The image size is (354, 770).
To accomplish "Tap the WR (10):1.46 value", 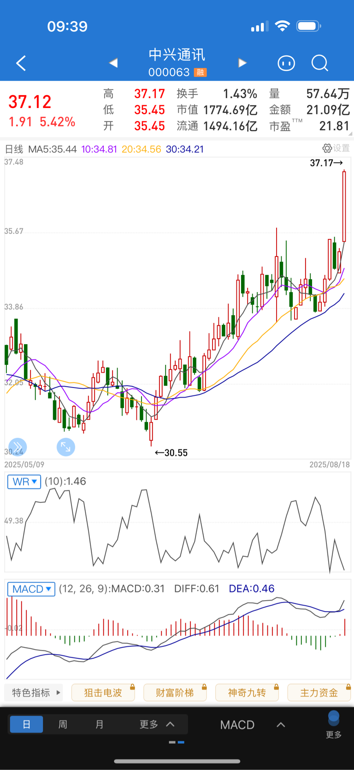I will (65, 481).
